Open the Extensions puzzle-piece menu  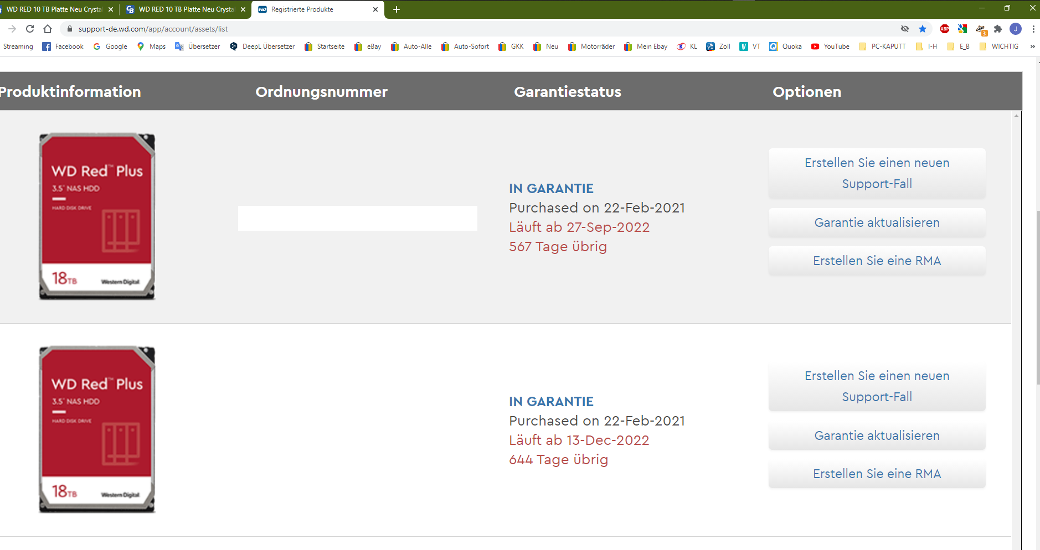coord(998,29)
